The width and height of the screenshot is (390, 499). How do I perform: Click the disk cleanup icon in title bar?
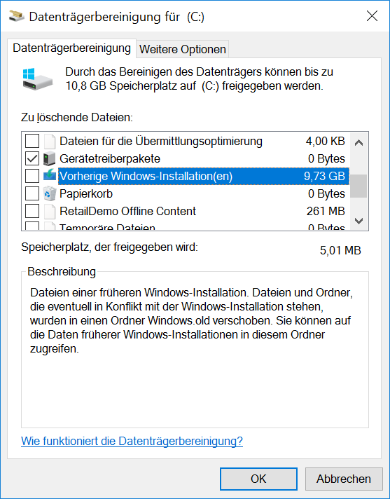point(17,15)
